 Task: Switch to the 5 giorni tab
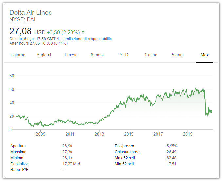point(44,55)
